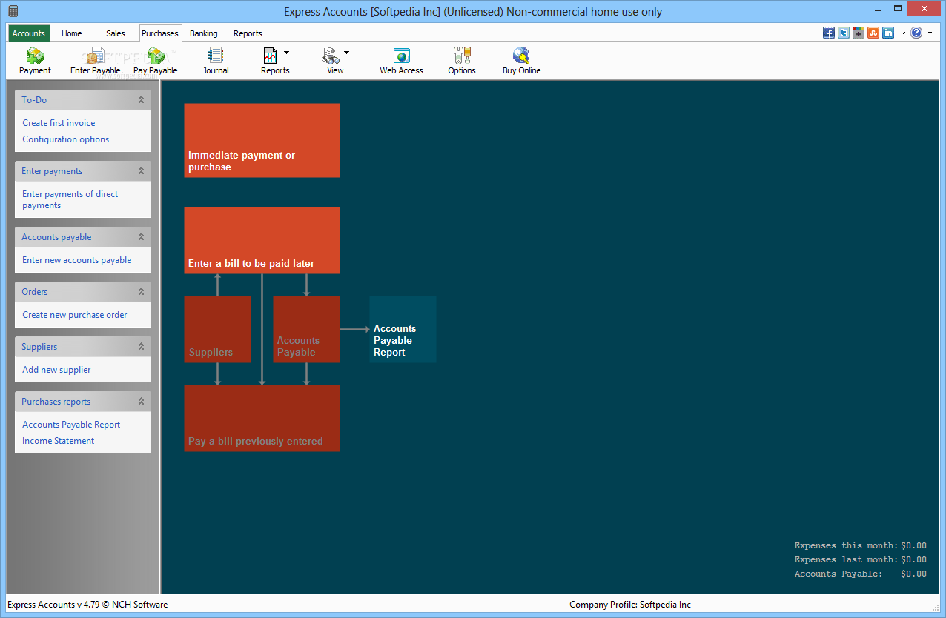Click Express Accounts v 4.79 status text

(x=87, y=605)
